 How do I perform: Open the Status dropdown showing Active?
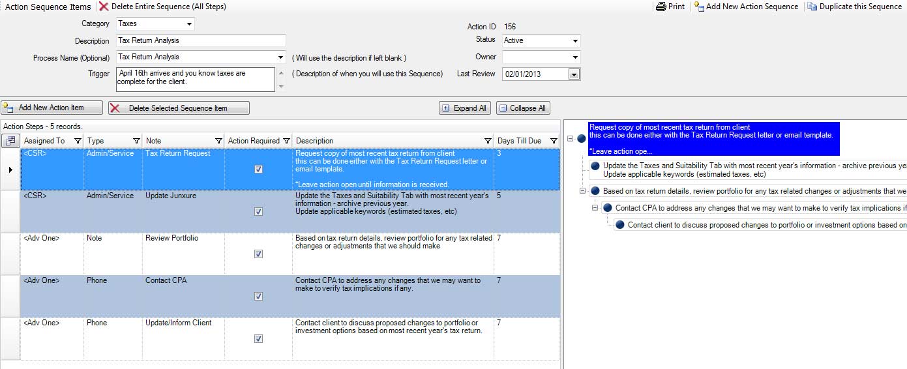pyautogui.click(x=575, y=41)
